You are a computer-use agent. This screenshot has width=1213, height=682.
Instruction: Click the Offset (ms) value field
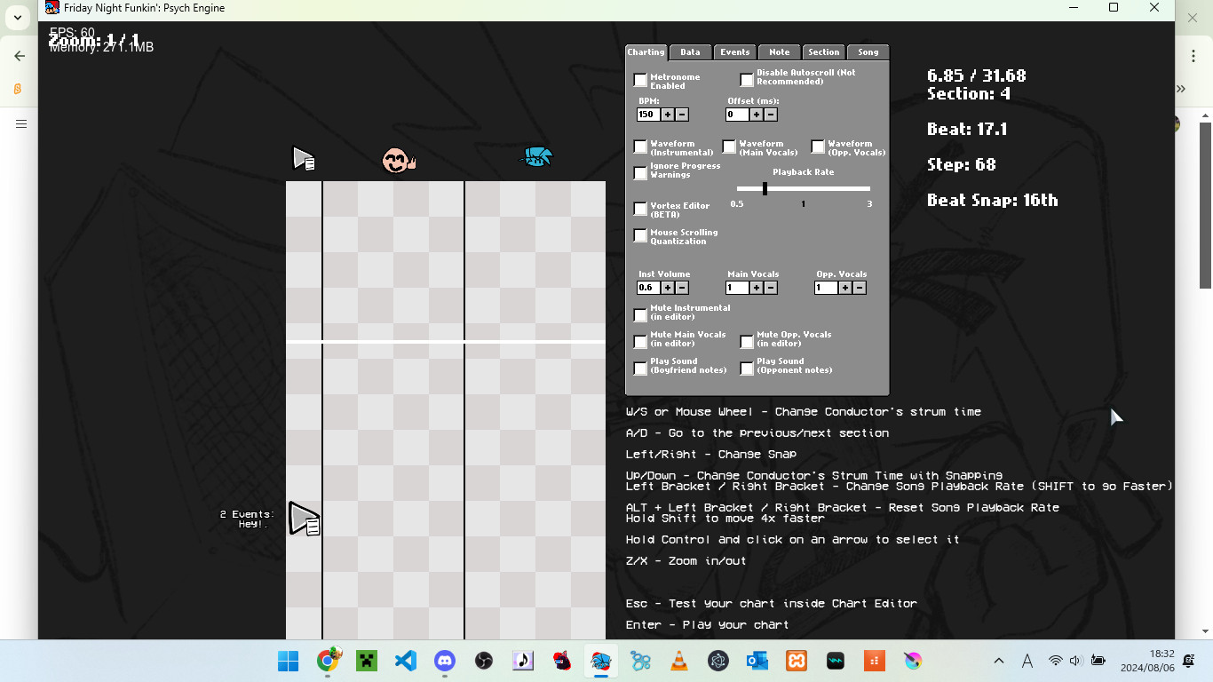coord(737,115)
